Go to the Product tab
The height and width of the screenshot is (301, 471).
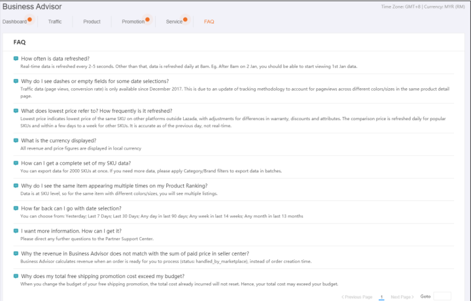point(92,22)
